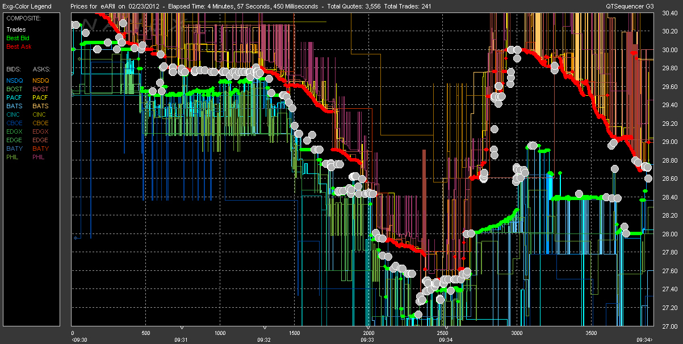
Task: Select the green Best Bid legend entry
Action: pos(18,38)
